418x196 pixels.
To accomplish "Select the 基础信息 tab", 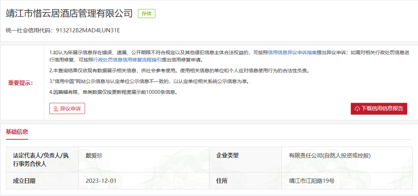I will [x=17, y=132].
